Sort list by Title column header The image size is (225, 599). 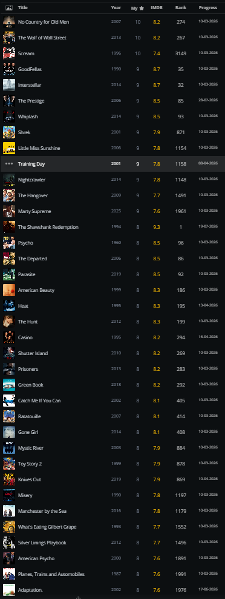point(23,8)
